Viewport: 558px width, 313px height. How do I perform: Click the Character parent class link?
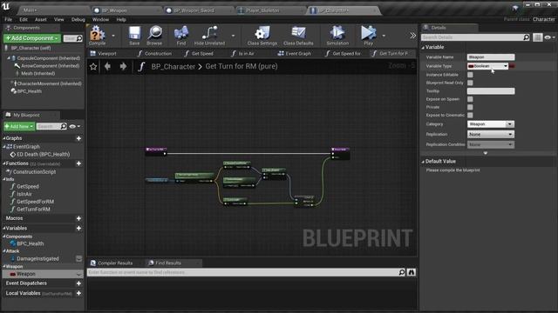[x=543, y=19]
